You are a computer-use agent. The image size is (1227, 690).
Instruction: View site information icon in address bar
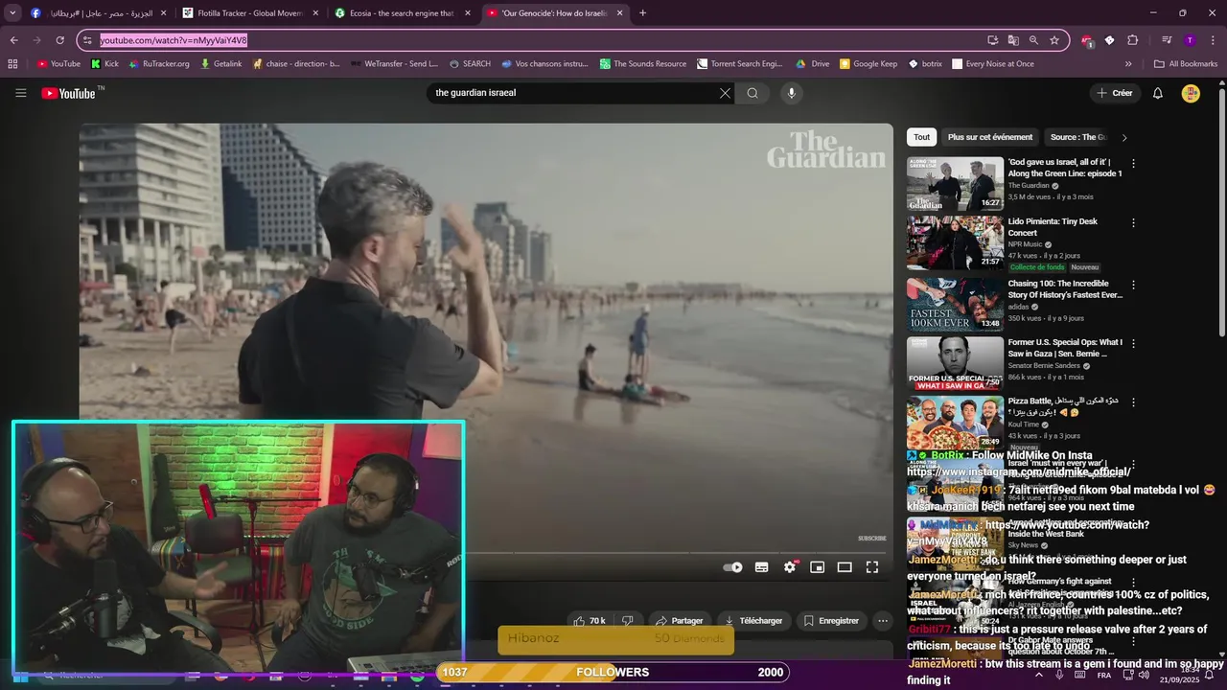[87, 40]
